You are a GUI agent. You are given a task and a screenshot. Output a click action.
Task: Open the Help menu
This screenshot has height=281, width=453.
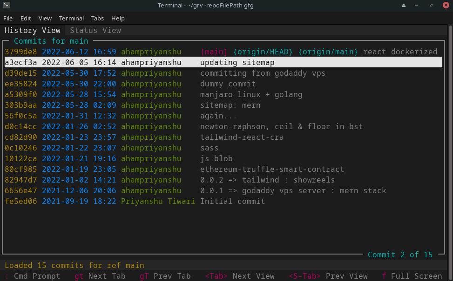[x=118, y=18]
